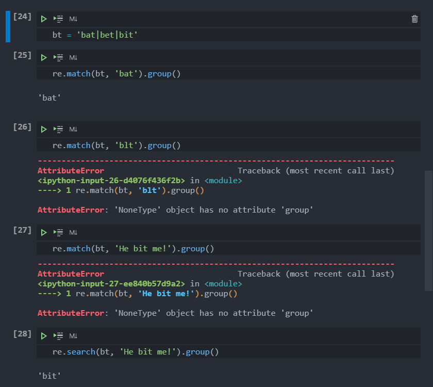This screenshot has width=433, height=387.
Task: Convert cell 25 to Markdown
Action: coord(73,57)
